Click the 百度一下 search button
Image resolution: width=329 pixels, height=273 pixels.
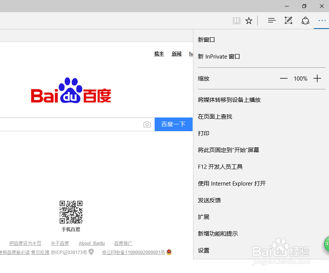click(174, 124)
